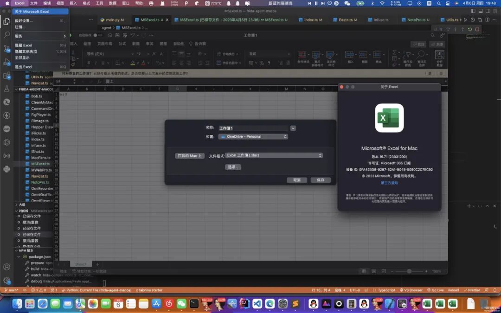Viewport: 501px width, 313px height.
Task: Open VS Code Explorer view icon
Action: pyautogui.click(x=6, y=21)
